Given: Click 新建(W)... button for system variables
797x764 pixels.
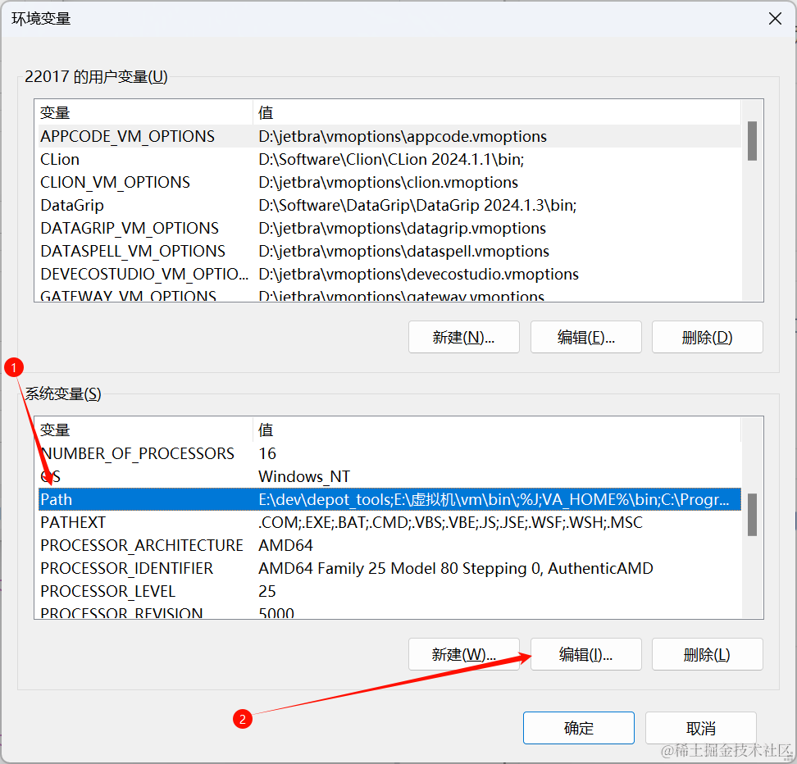Looking at the screenshot, I should tap(463, 654).
